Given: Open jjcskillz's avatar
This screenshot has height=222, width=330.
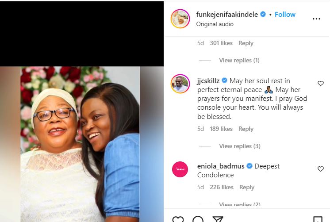Looking at the screenshot, I should (x=180, y=84).
